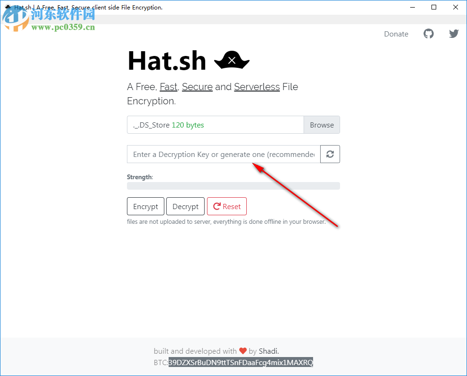Open the Donate link
The height and width of the screenshot is (376, 467).
[396, 34]
